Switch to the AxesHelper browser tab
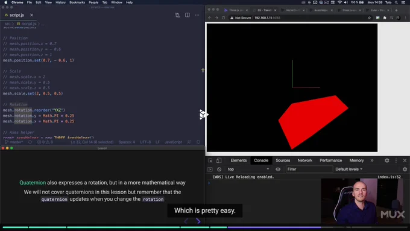The width and height of the screenshot is (410, 231). coord(321,10)
